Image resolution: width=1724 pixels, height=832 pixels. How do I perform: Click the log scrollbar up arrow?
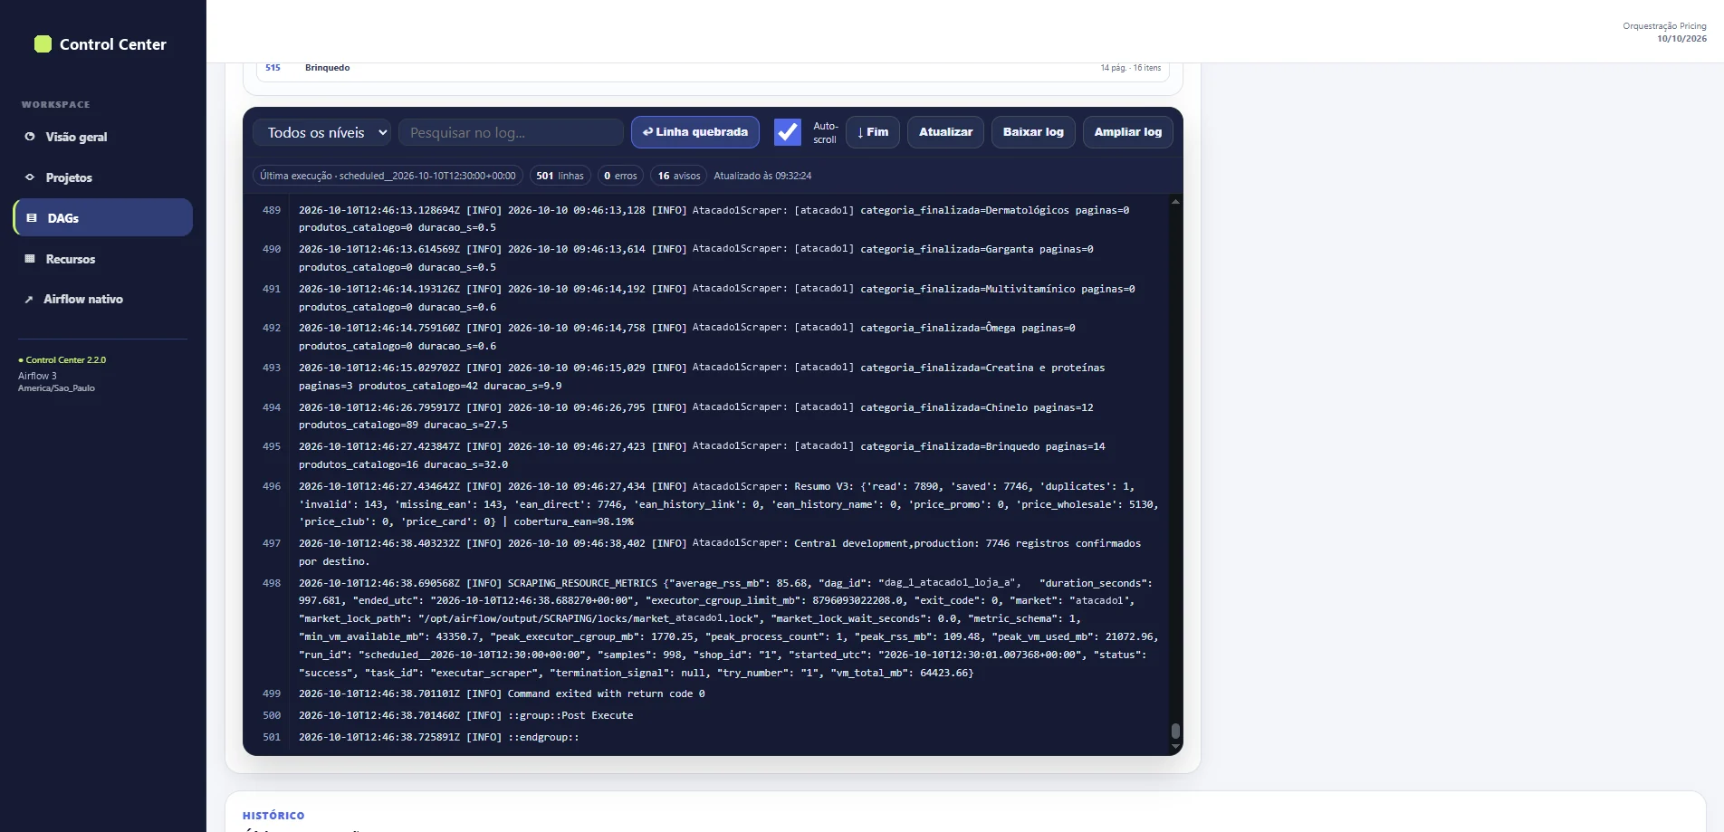(1175, 202)
